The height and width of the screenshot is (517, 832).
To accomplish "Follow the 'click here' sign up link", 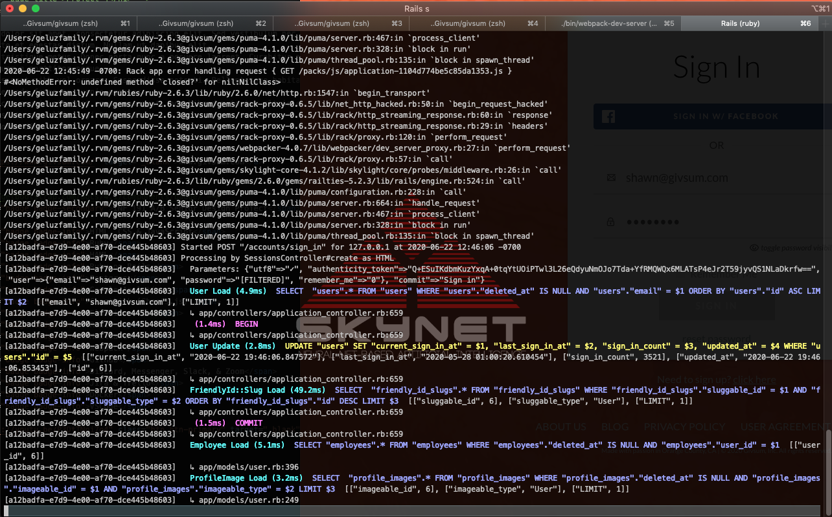I will click(x=756, y=380).
